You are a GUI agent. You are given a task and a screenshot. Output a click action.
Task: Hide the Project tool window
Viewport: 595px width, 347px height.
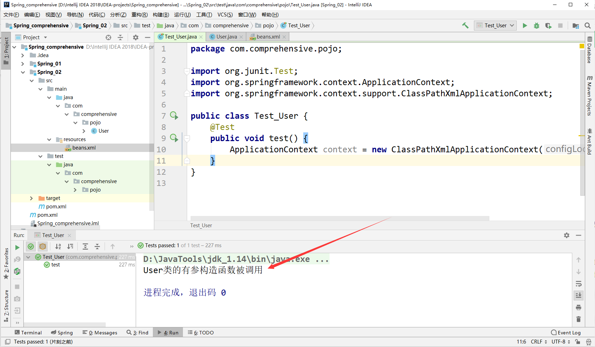click(148, 37)
